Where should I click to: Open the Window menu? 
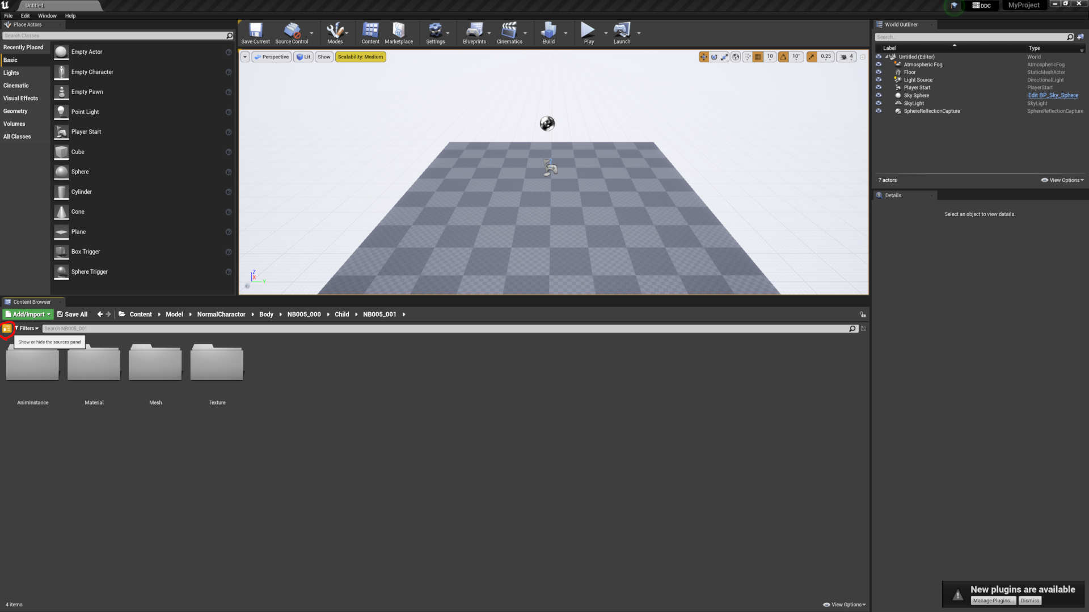pyautogui.click(x=47, y=16)
